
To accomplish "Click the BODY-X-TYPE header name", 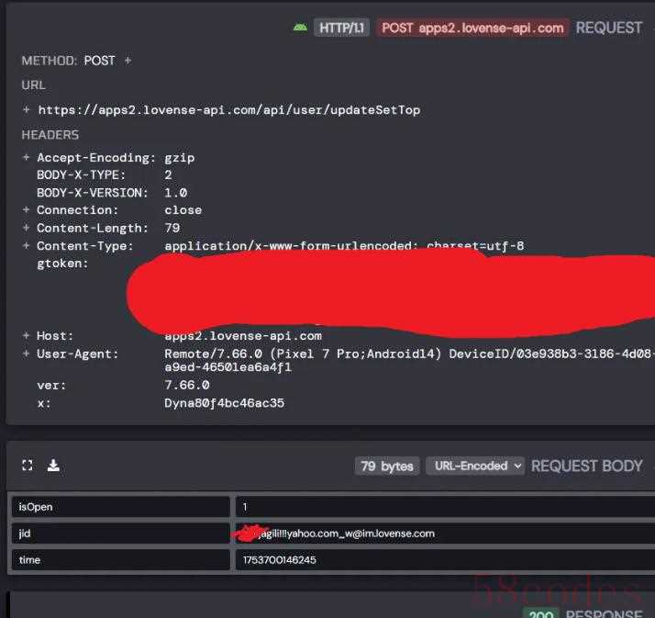I will [x=81, y=174].
